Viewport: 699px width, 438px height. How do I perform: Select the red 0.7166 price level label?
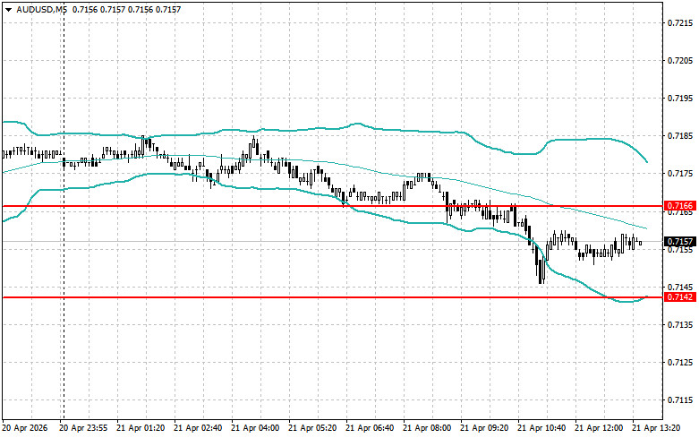[680, 206]
